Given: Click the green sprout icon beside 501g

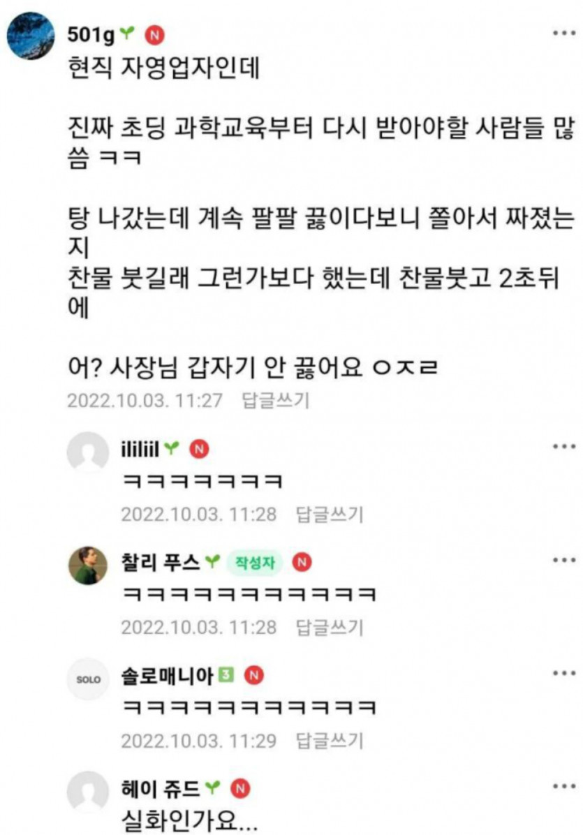Looking at the screenshot, I should pyautogui.click(x=127, y=34).
